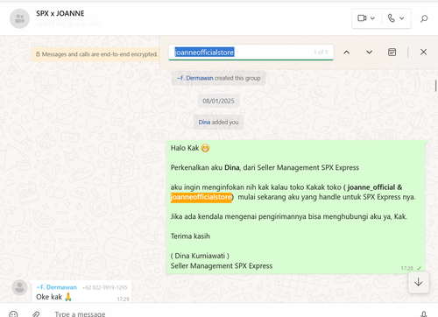The width and height of the screenshot is (438, 317).
Task: Expand video call options dropdown
Action: point(372,18)
